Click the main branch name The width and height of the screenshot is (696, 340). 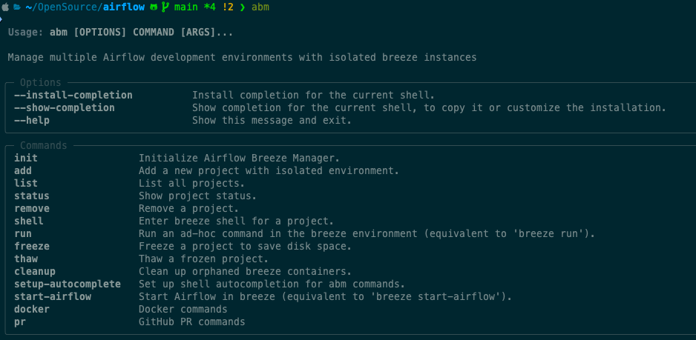186,7
